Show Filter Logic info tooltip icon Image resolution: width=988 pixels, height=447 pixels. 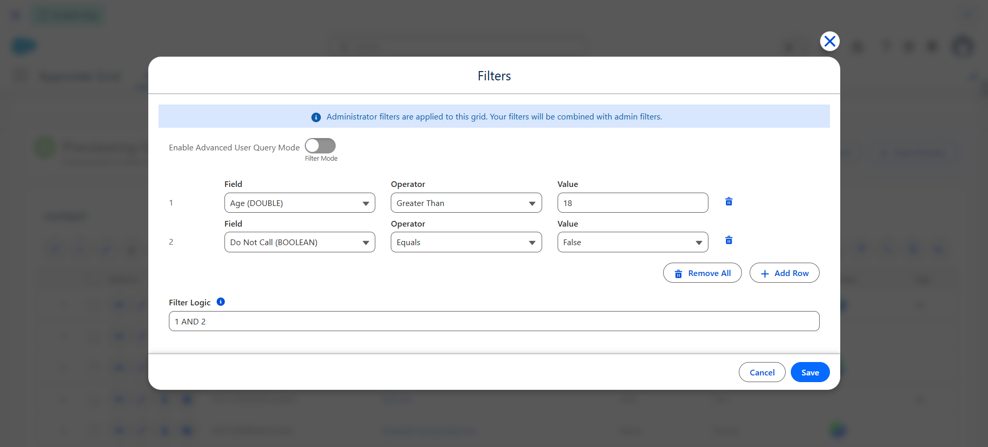point(221,302)
